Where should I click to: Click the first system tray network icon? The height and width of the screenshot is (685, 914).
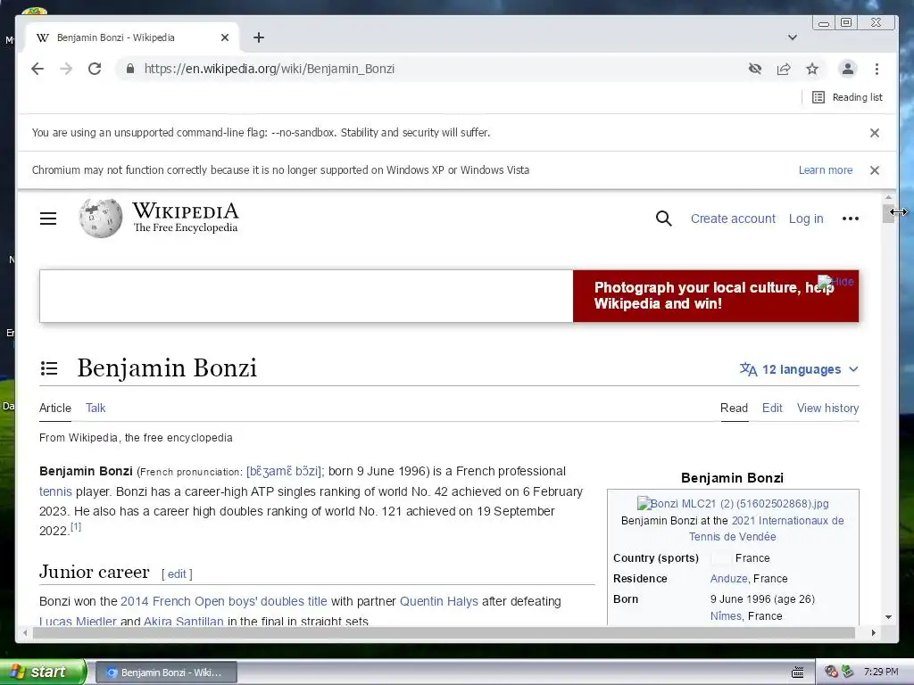tap(831, 672)
